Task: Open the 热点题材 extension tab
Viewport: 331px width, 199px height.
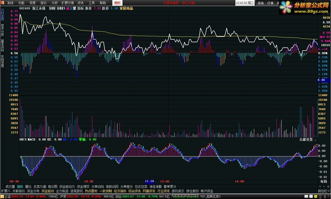Action: (91, 191)
